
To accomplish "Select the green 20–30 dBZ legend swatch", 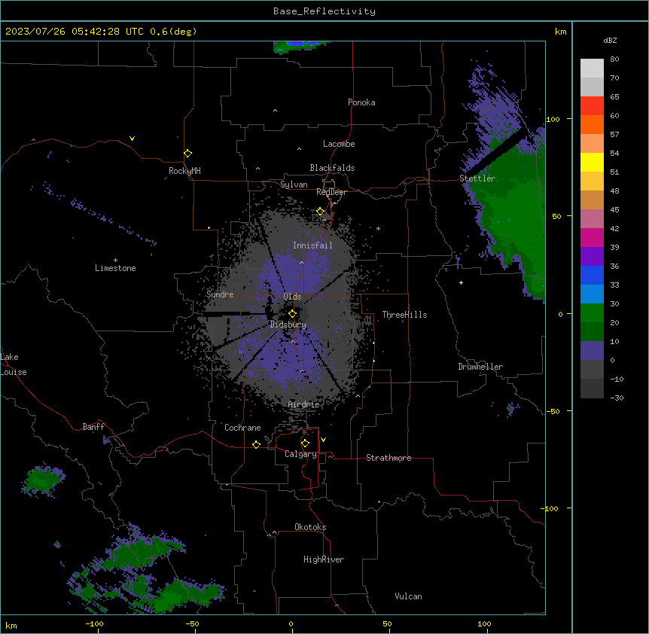I will pos(592,313).
